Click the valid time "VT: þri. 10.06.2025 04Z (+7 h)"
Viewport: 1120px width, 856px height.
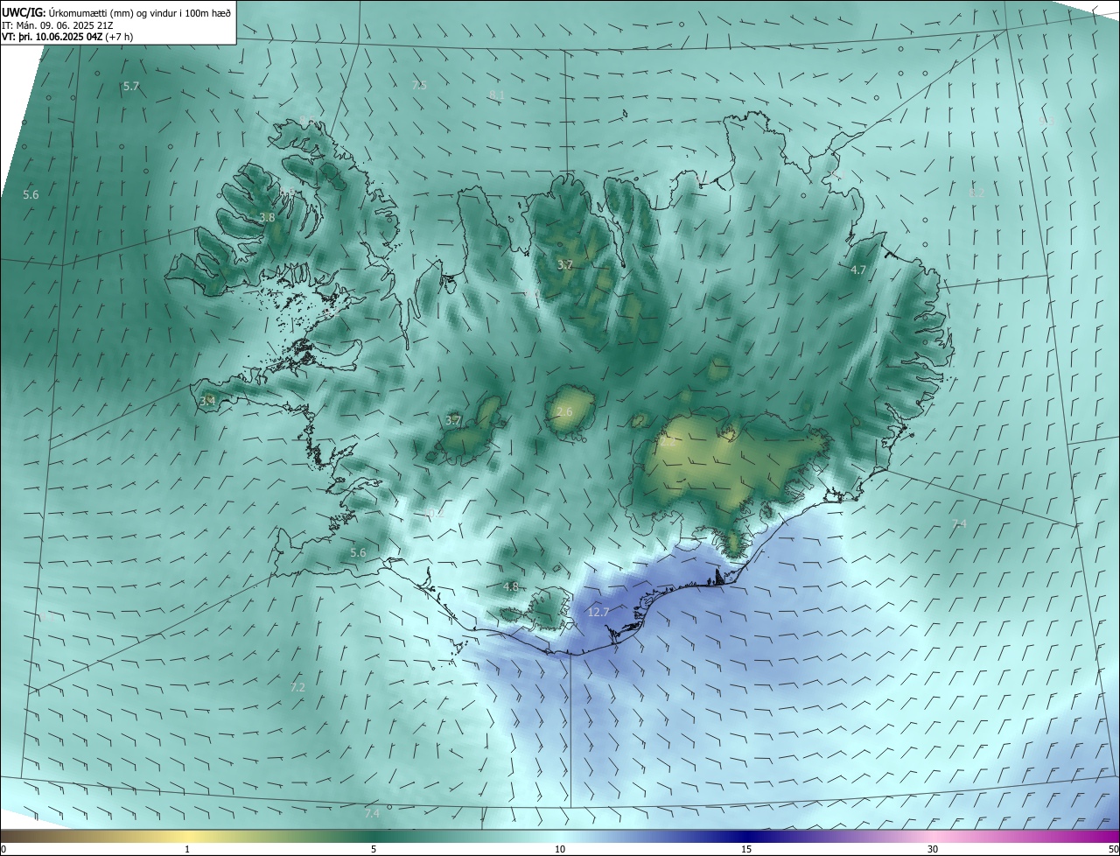[x=67, y=37]
